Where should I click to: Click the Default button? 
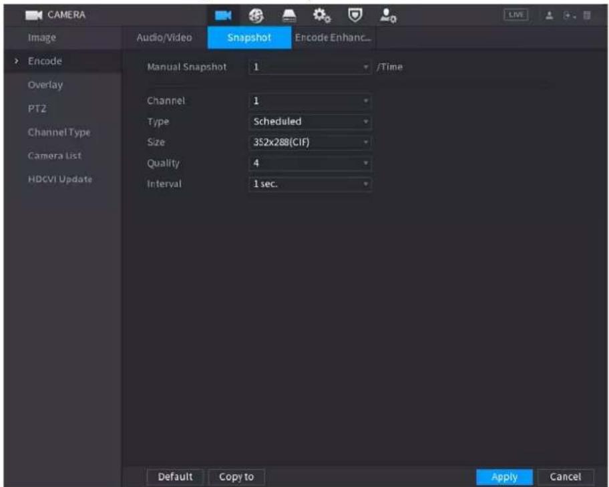[175, 477]
